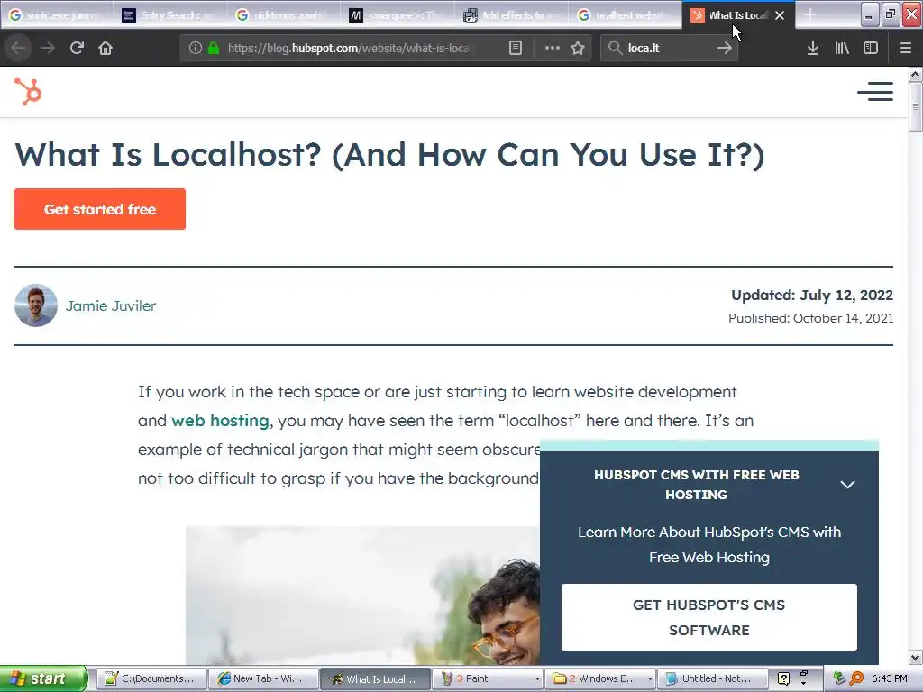This screenshot has height=692, width=923.
Task: Open the page actions three-dots menu
Action: 553,48
